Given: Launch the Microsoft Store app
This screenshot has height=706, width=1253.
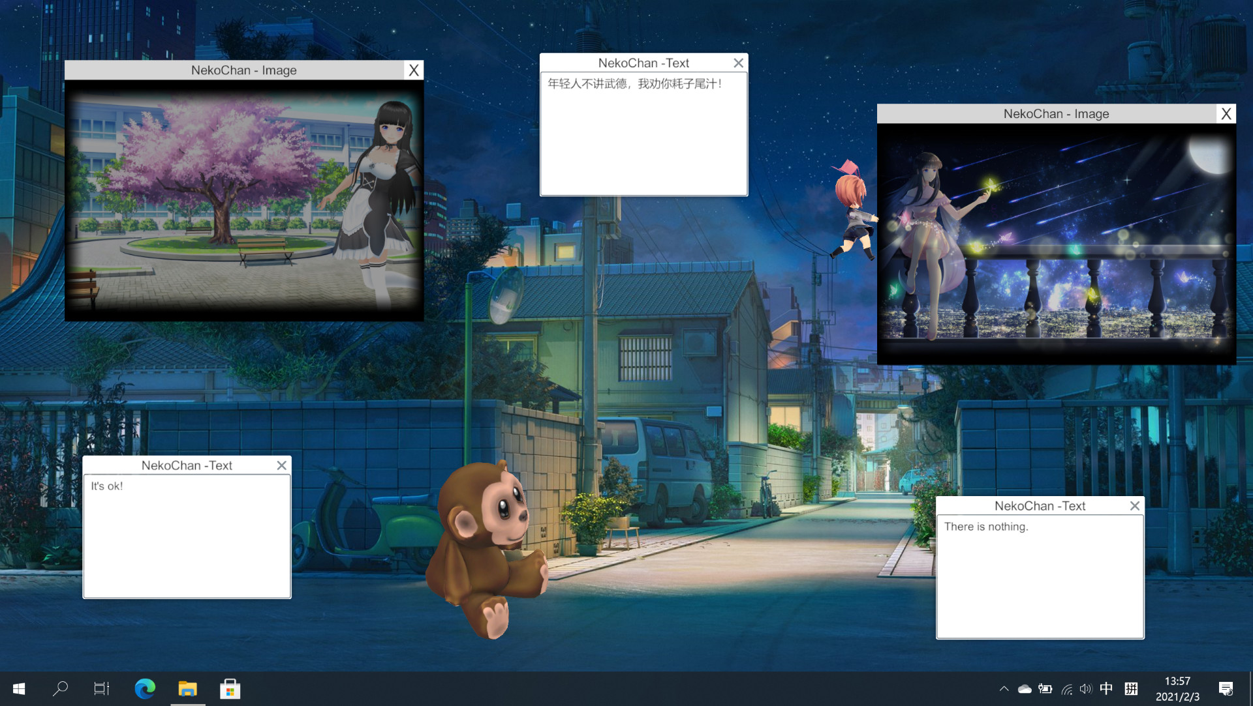Looking at the screenshot, I should (230, 688).
